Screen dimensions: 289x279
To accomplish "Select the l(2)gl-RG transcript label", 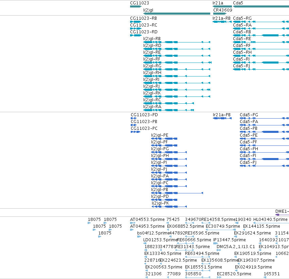I will coord(152,66).
